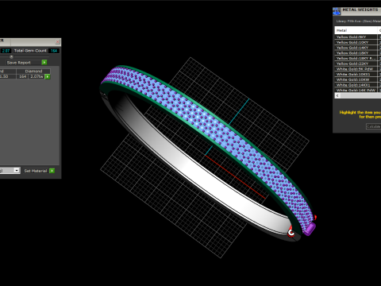381x286 pixels.
Task: Click green arrow in the Diamond row
Action: coord(48,76)
